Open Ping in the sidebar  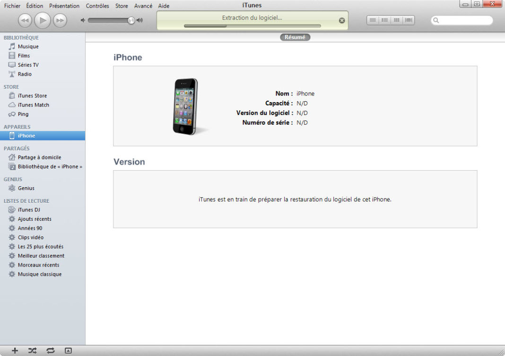pos(43,114)
